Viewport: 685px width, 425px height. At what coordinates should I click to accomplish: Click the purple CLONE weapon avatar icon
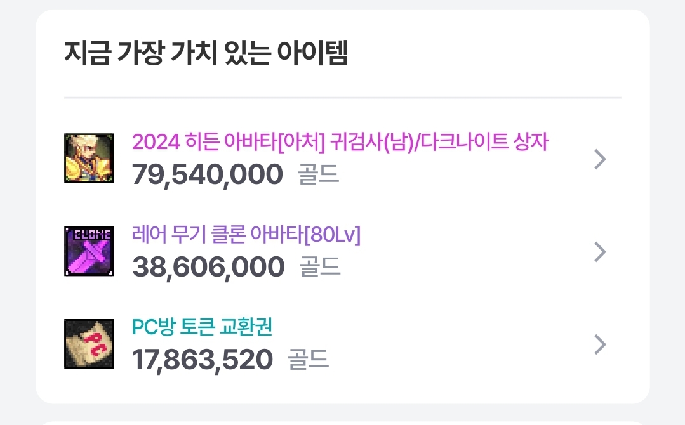click(x=89, y=251)
